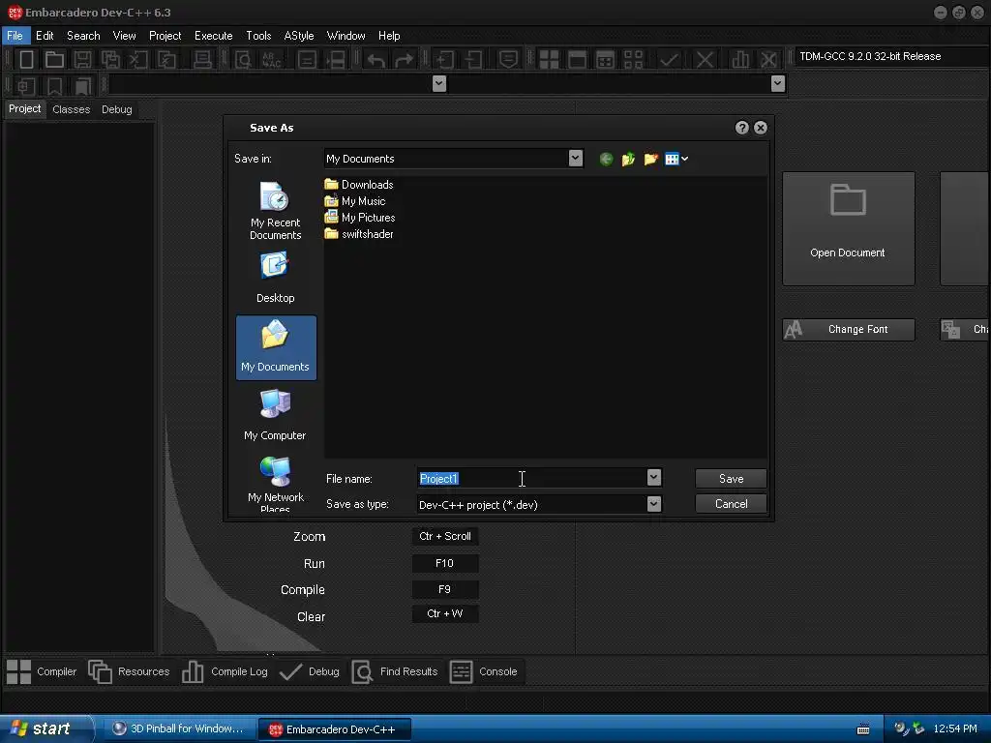Click the Stop execution X toolbar icon
991x743 pixels.
point(705,60)
